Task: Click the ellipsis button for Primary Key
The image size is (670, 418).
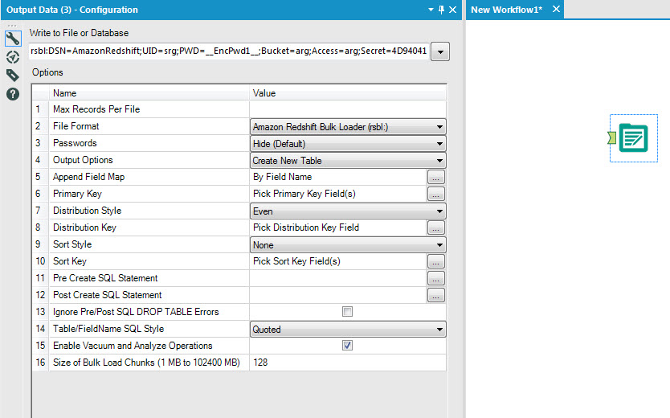Action: click(436, 194)
